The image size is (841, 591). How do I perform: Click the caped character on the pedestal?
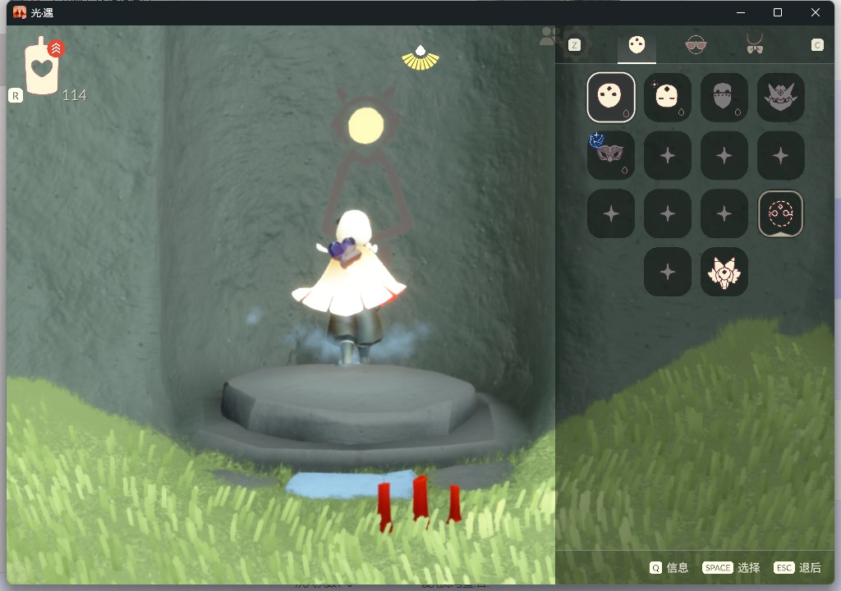pos(349,287)
